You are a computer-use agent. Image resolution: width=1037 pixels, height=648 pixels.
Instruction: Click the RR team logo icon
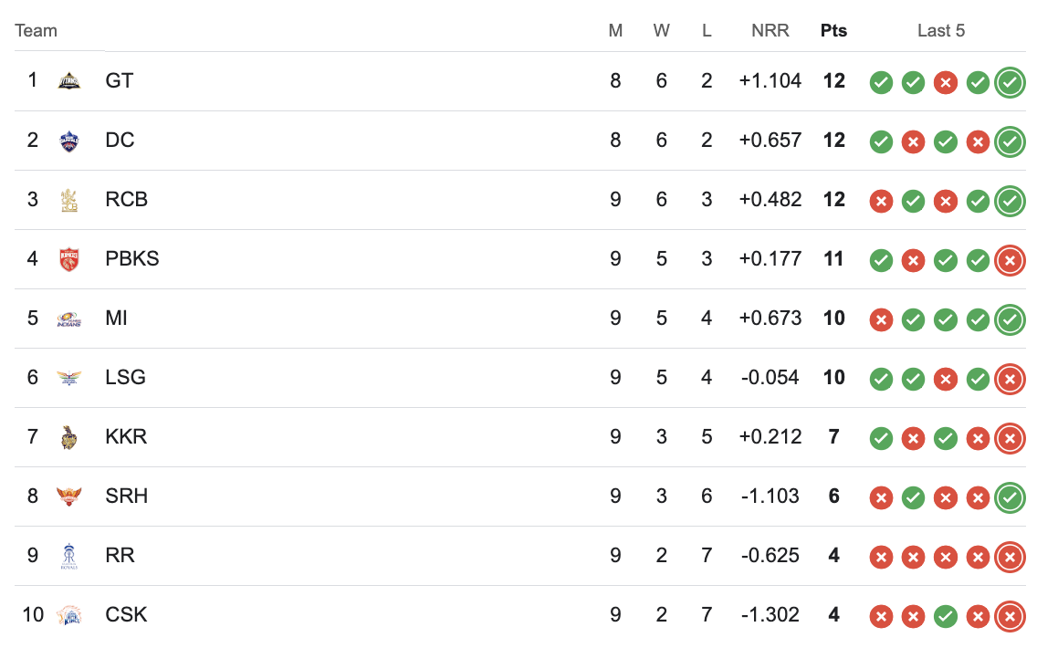tap(69, 556)
